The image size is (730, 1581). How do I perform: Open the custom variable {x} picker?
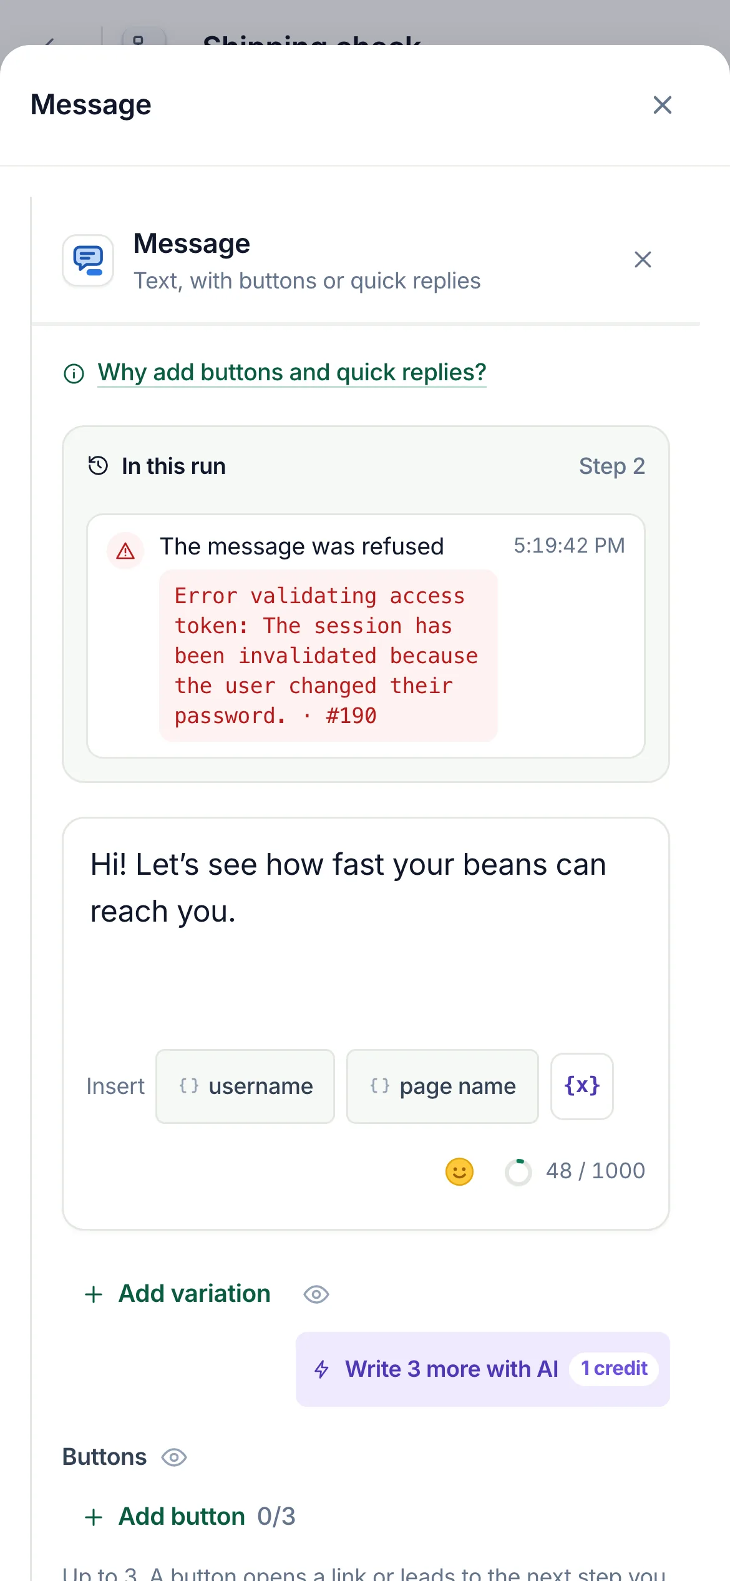click(582, 1086)
